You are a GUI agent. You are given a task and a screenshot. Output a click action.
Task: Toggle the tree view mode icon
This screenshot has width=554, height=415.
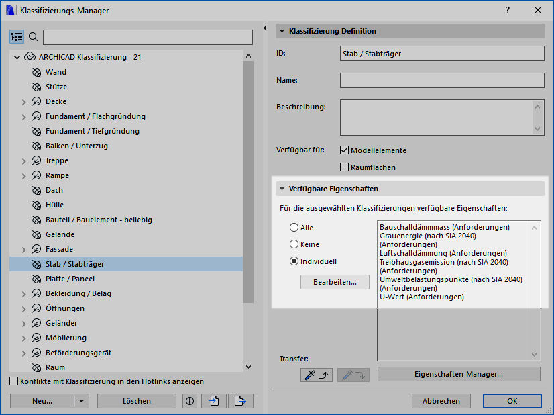17,37
